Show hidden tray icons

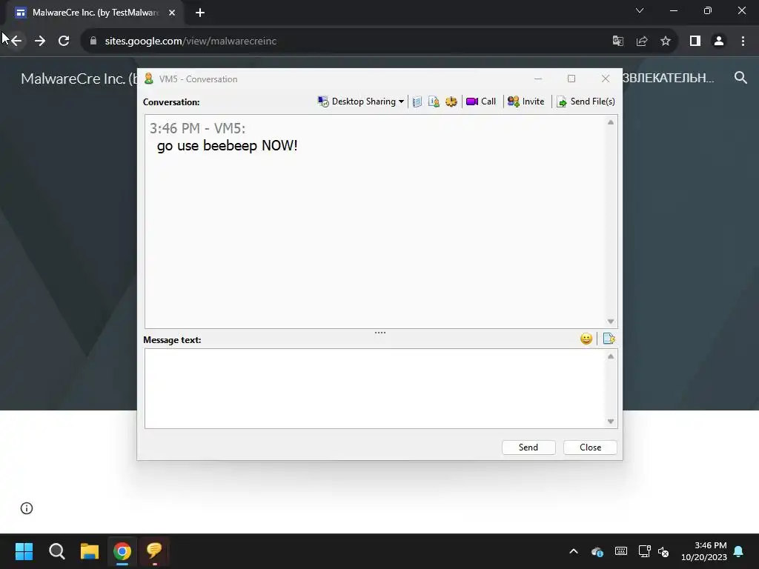point(574,551)
